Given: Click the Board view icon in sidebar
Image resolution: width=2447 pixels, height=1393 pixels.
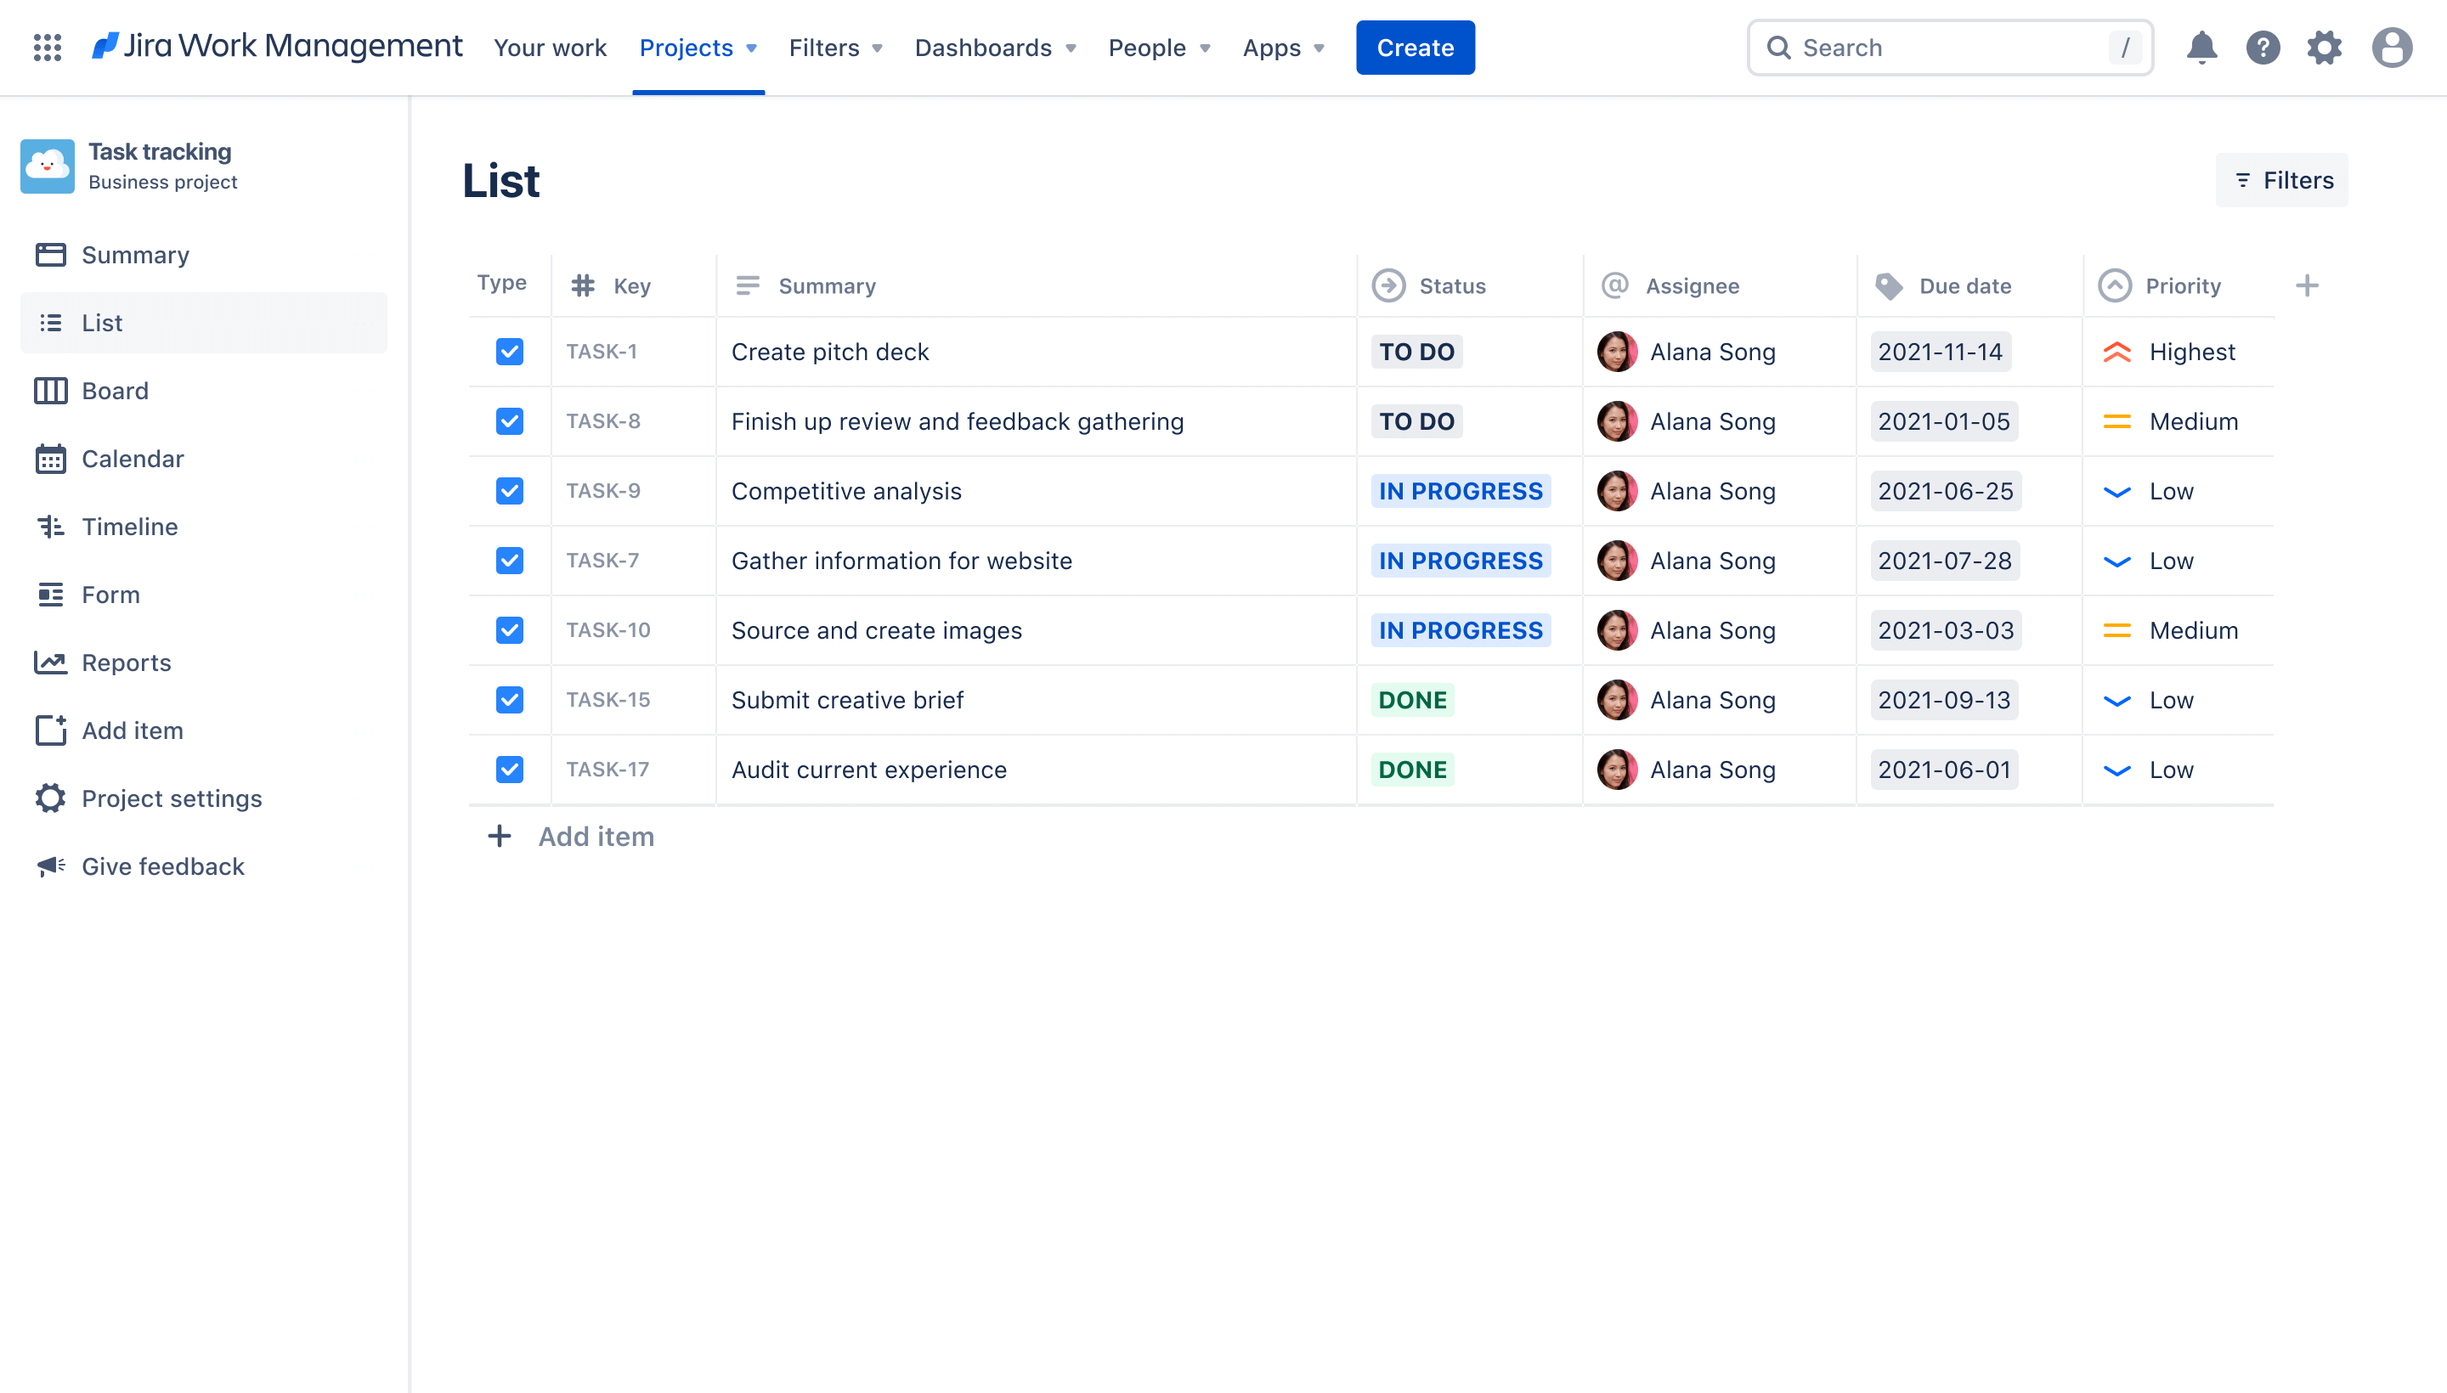Looking at the screenshot, I should pyautogui.click(x=50, y=390).
